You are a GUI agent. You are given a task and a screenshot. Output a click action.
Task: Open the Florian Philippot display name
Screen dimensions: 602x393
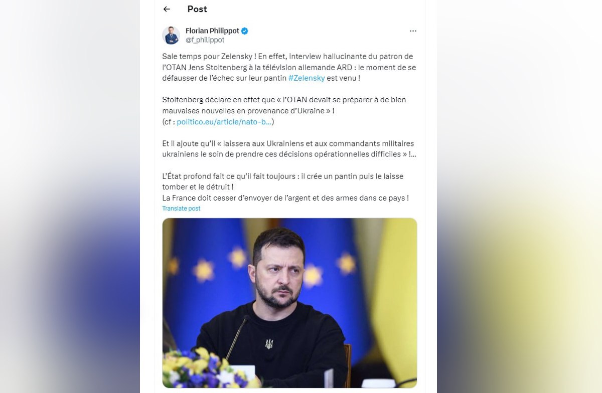coord(212,31)
